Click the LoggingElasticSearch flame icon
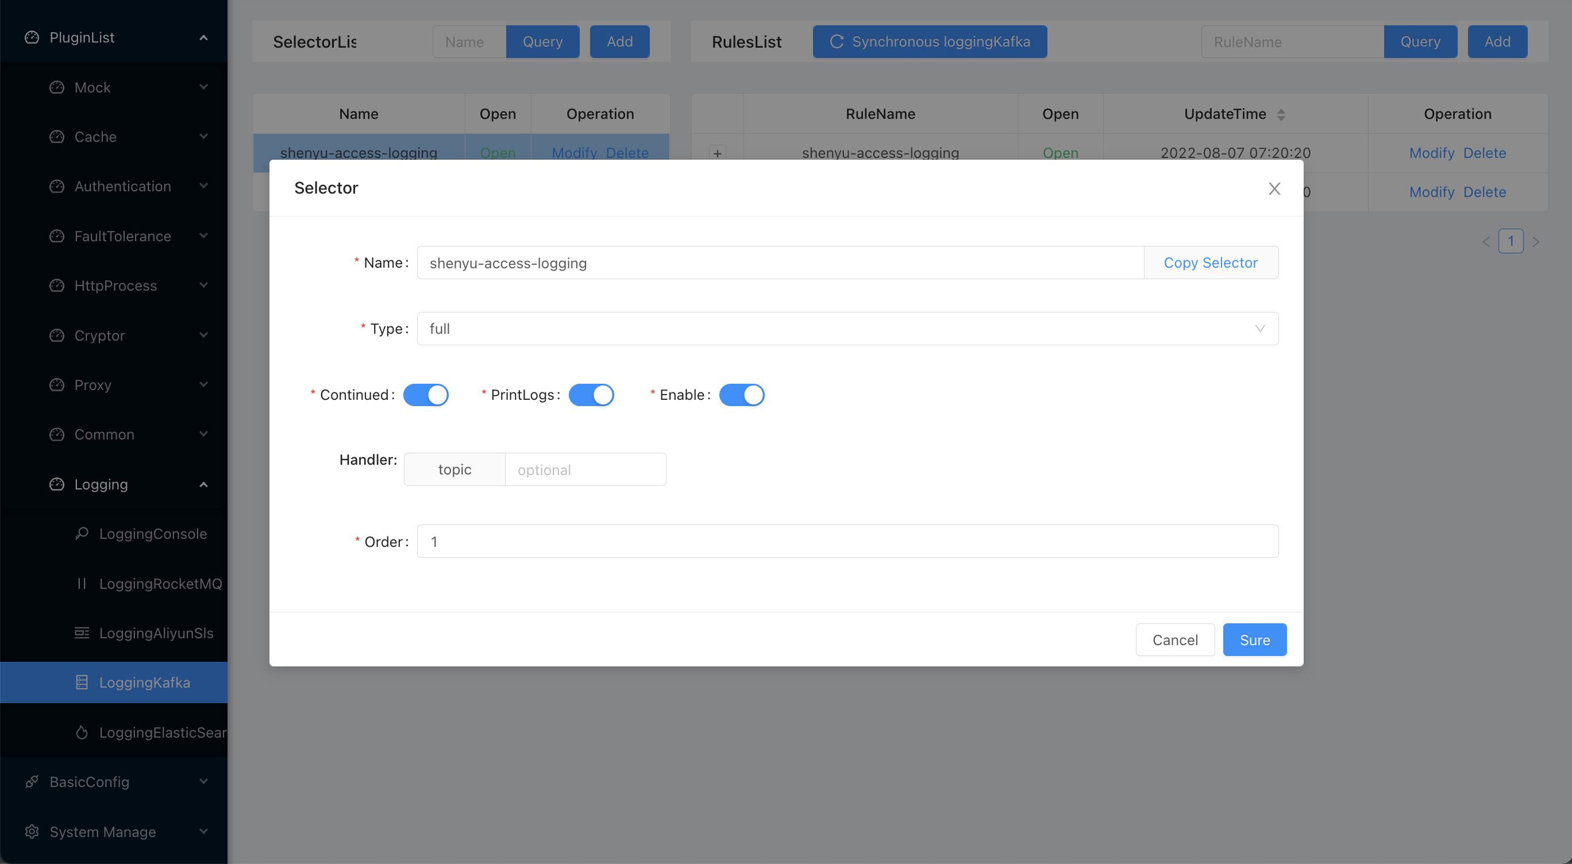1572x864 pixels. coord(82,732)
